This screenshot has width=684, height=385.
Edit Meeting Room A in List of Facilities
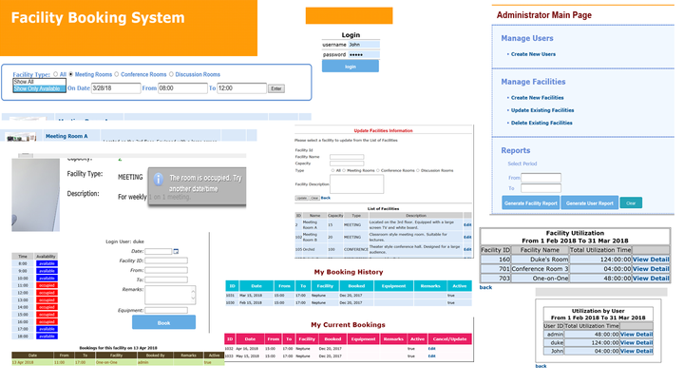click(467, 224)
